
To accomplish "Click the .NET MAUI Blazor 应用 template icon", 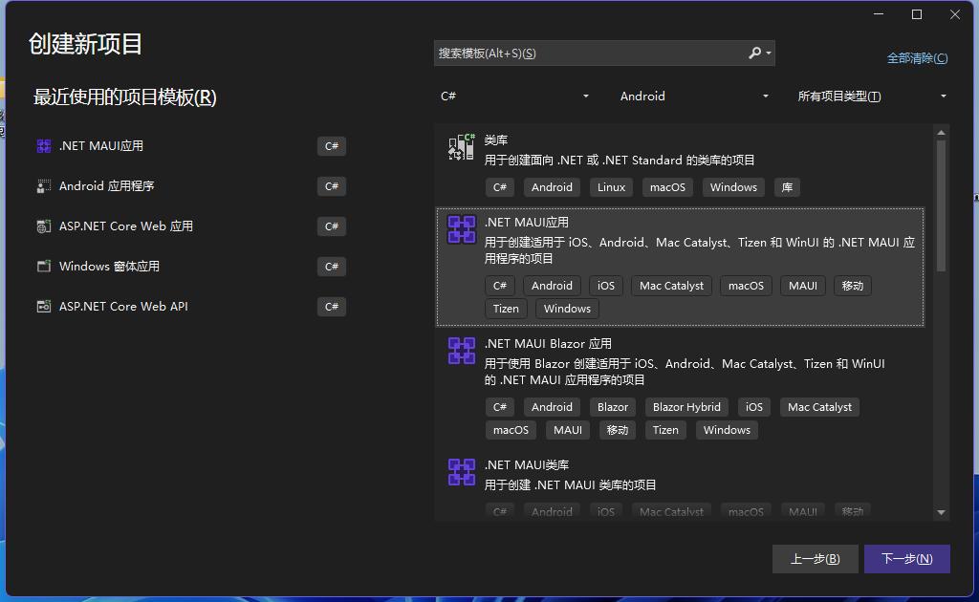I will [462, 351].
